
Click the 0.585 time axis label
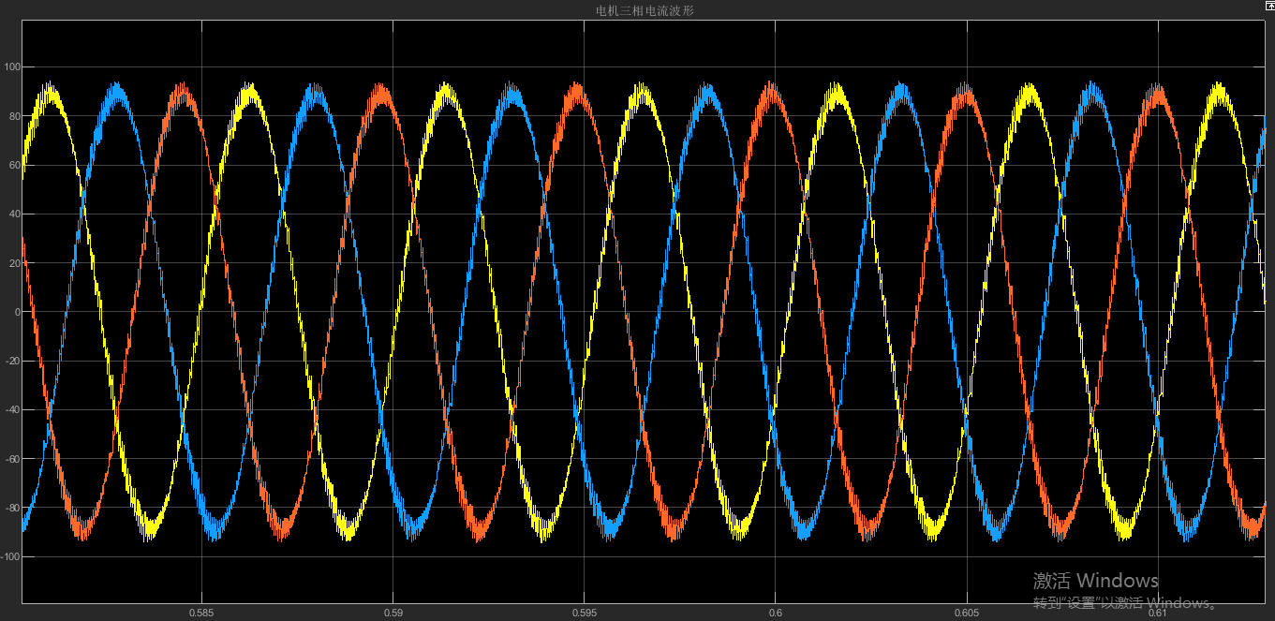(203, 614)
